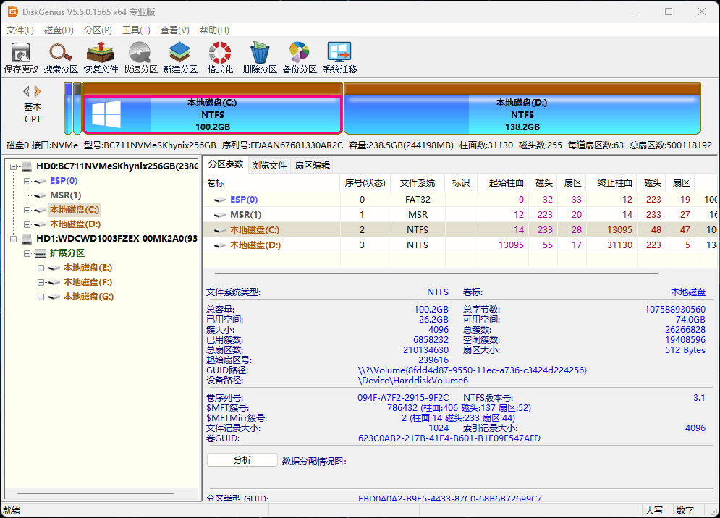
Task: Expand 本地磁盘(G:) node in tree
Action: click(x=41, y=297)
